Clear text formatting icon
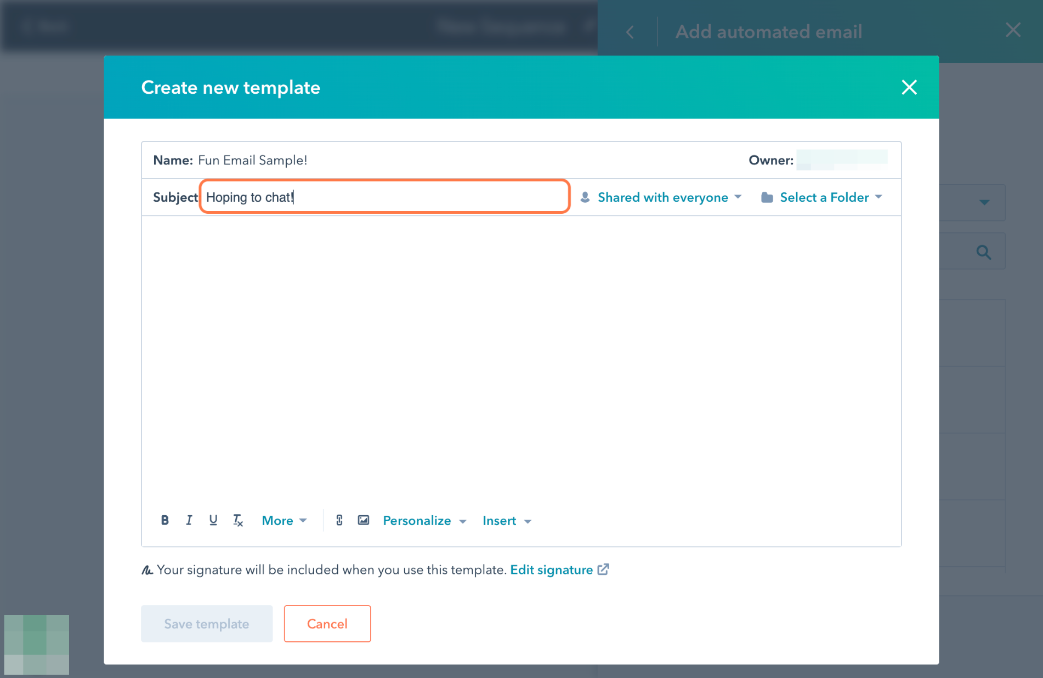Screen dimensions: 1043x678 click(x=237, y=520)
